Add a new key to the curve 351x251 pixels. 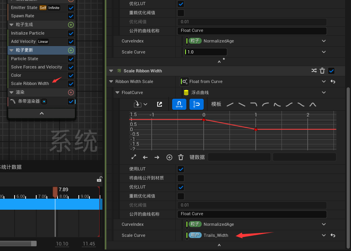point(169,157)
